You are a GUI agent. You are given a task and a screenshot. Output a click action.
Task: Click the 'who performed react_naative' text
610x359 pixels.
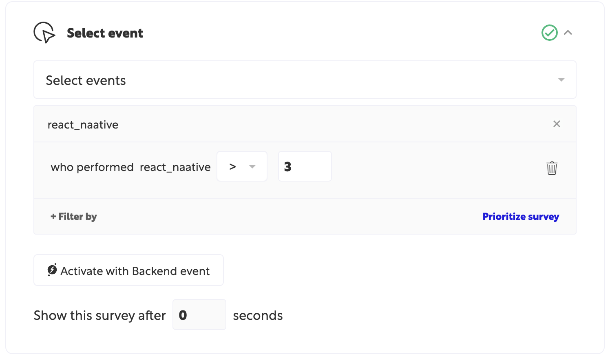[x=130, y=167]
